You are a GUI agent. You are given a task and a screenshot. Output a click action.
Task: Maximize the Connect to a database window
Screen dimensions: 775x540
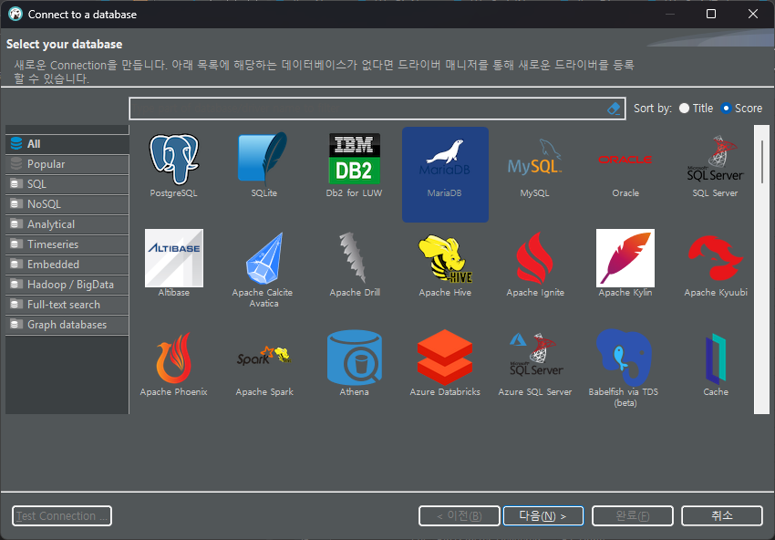pyautogui.click(x=711, y=14)
